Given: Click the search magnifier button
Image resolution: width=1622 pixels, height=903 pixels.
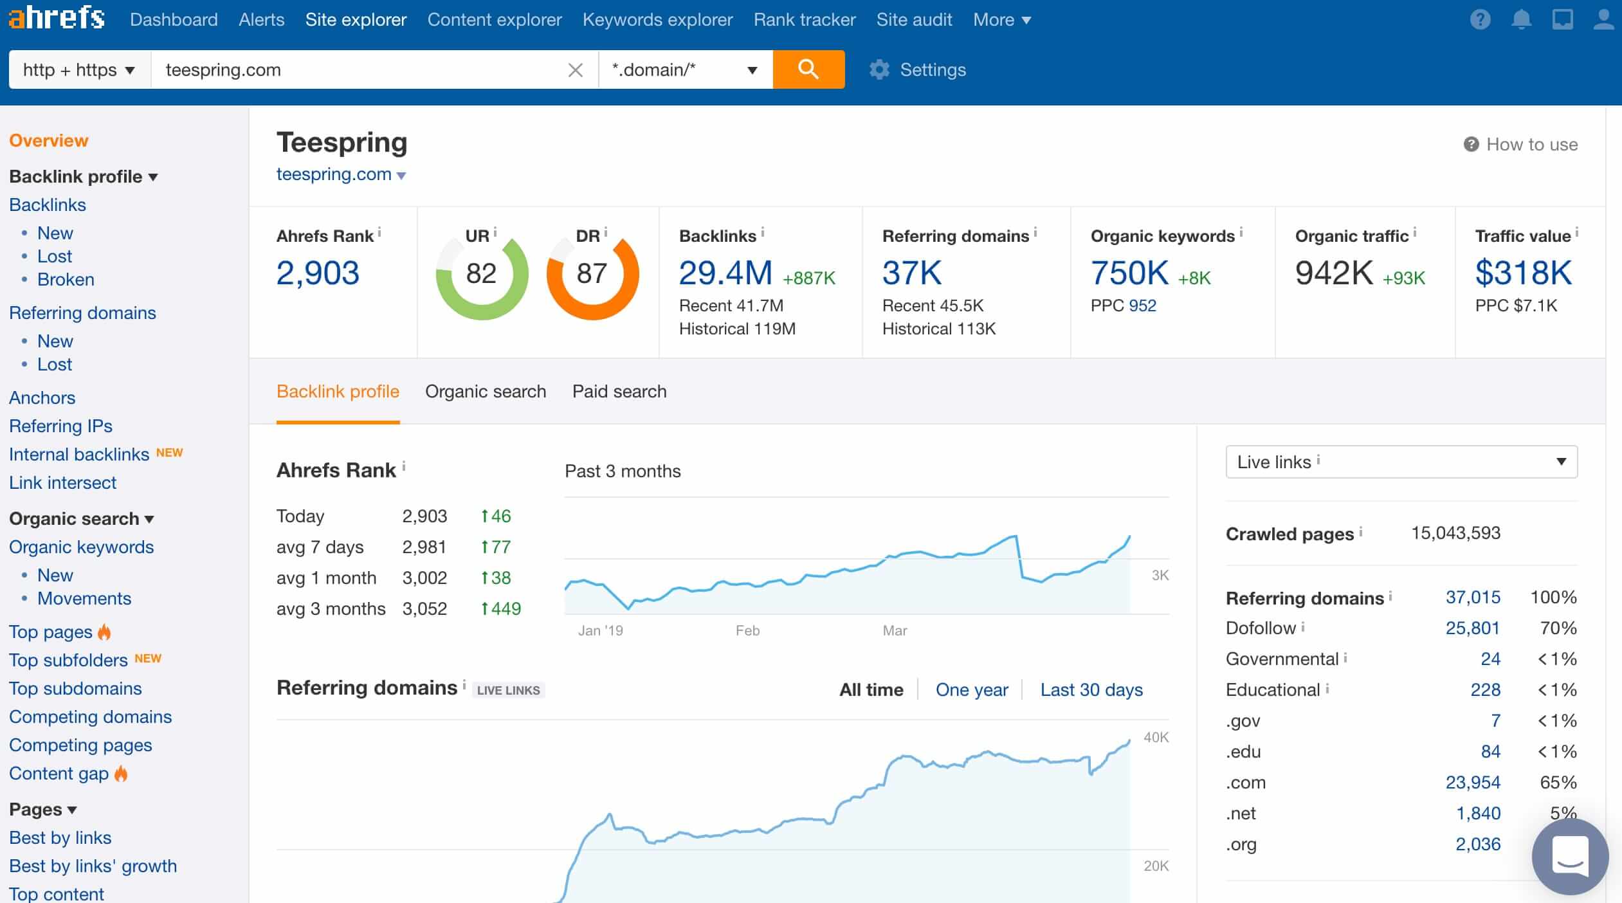Looking at the screenshot, I should pos(809,69).
